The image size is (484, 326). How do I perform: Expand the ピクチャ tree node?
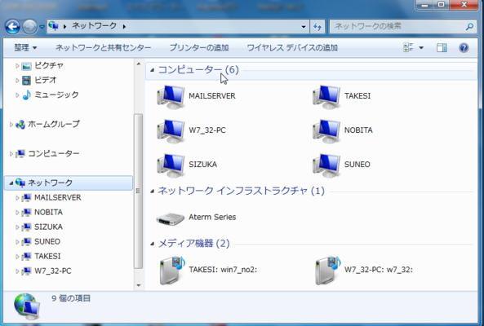(x=17, y=66)
